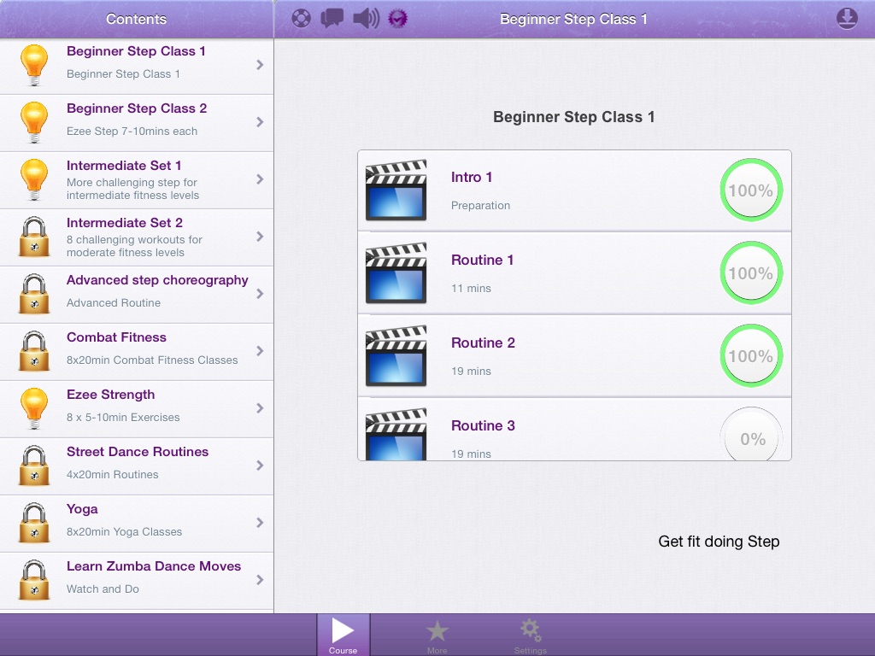Screen dimensions: 875x656
Task: Click padlock icon for Intermediate Set 2
Action: tap(34, 237)
